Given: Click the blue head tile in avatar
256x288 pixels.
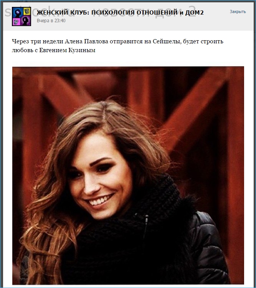Looking at the screenshot, I should pyautogui.click(x=17, y=12).
